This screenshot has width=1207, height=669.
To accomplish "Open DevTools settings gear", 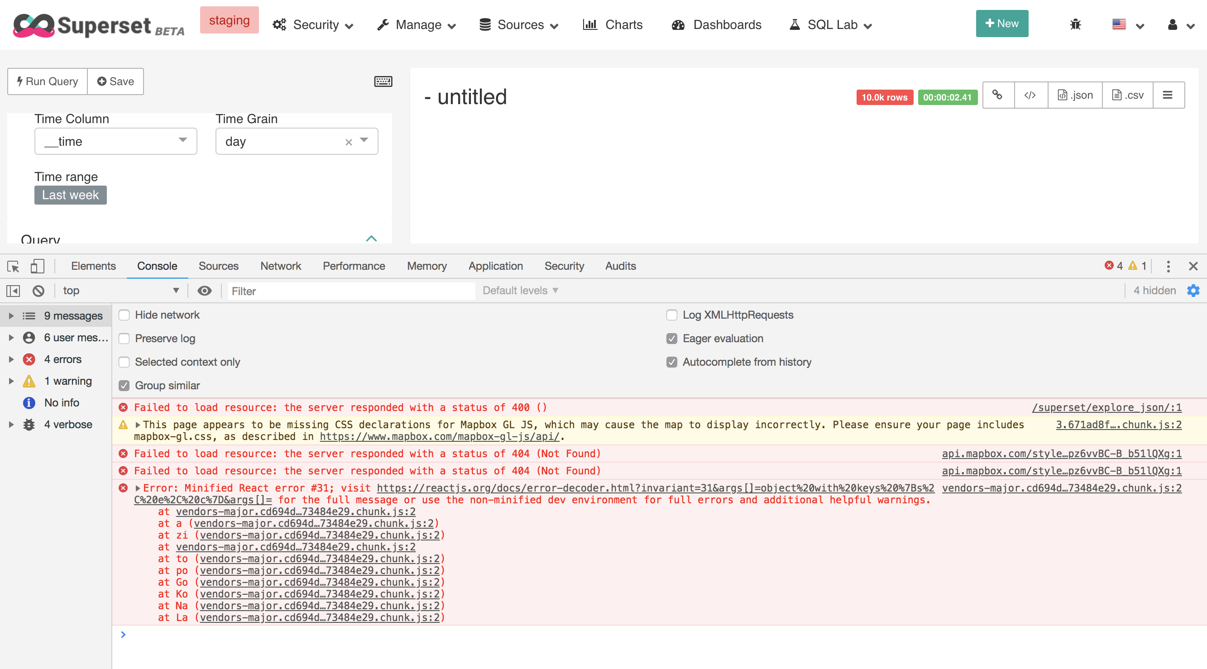I will pos(1193,291).
